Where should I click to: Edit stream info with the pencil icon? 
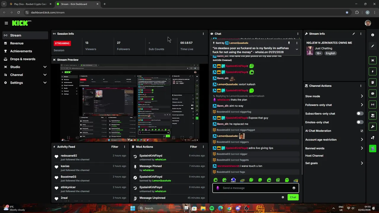tap(354, 34)
